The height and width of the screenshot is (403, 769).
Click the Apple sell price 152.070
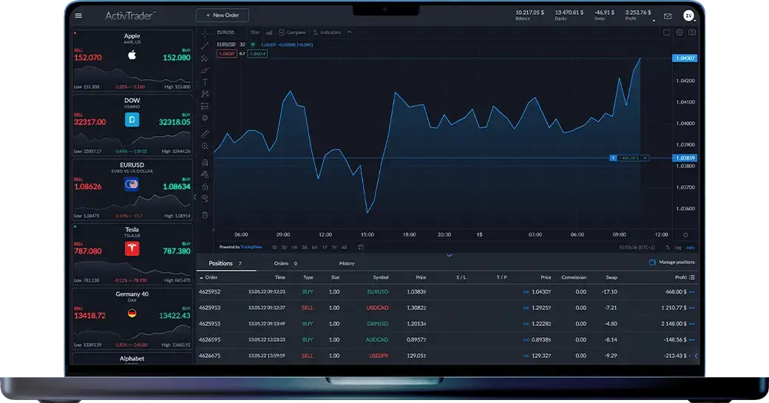point(88,58)
